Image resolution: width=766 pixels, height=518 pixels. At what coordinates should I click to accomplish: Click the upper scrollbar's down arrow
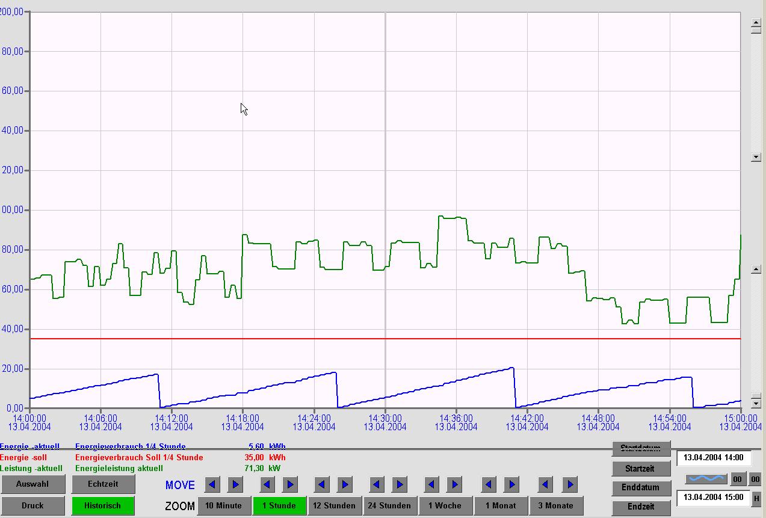[756, 158]
